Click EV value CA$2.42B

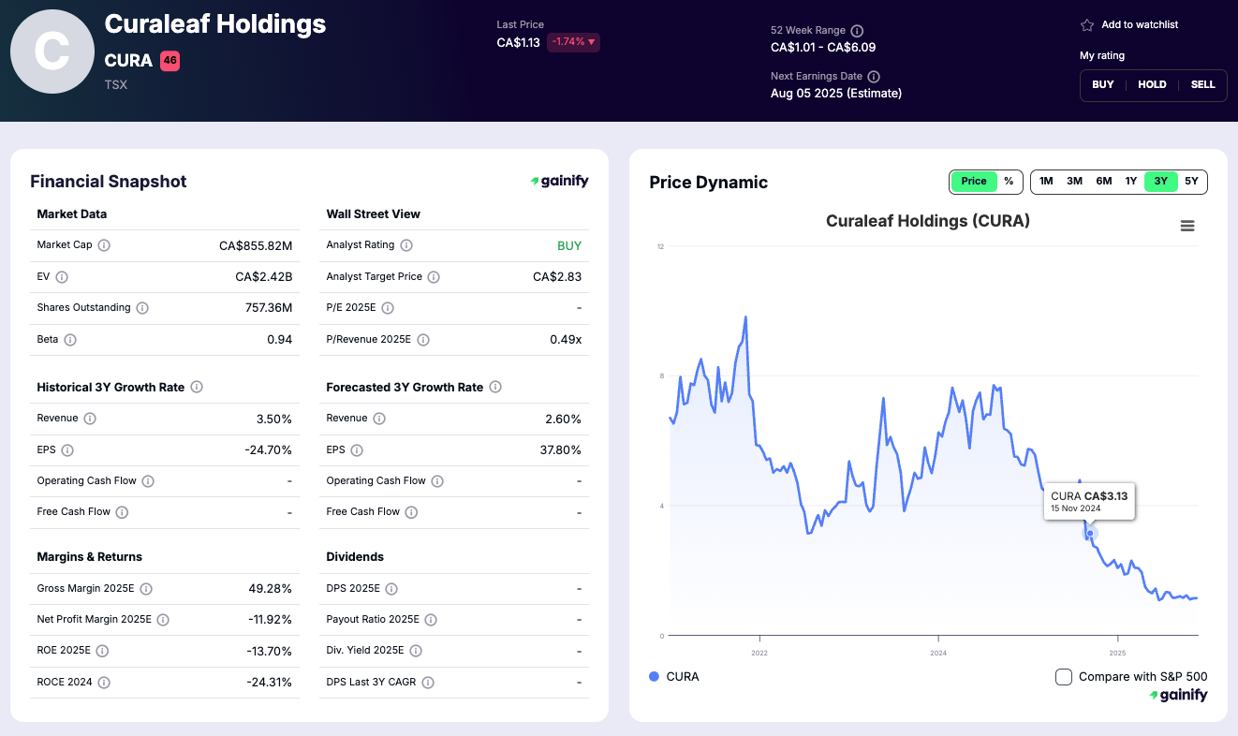pos(264,277)
